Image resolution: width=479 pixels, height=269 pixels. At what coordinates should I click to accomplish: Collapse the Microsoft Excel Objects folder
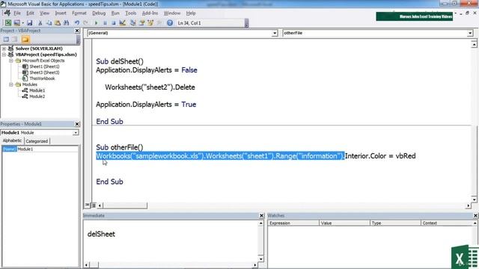11,61
